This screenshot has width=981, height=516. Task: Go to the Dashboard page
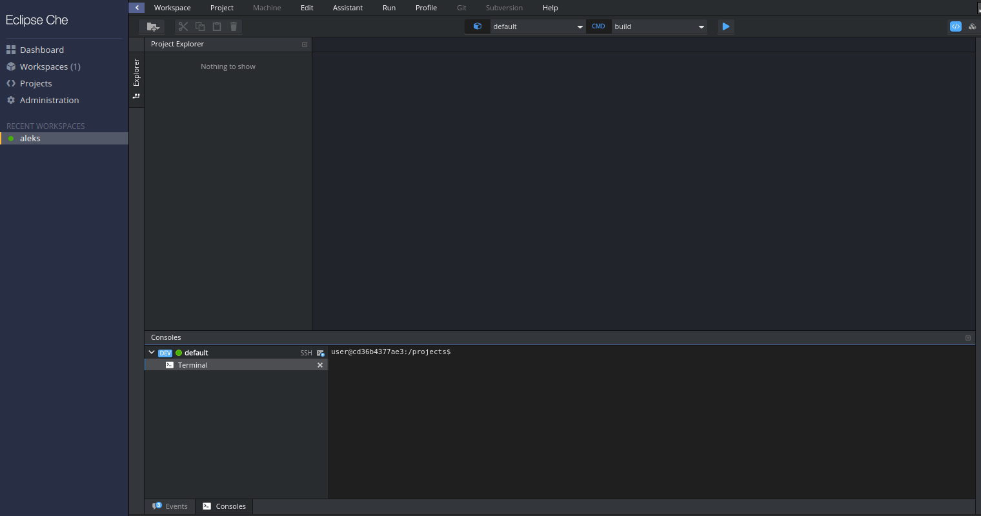41,50
